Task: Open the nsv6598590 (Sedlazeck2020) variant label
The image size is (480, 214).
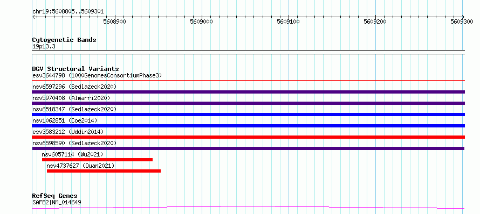Action: 74,143
